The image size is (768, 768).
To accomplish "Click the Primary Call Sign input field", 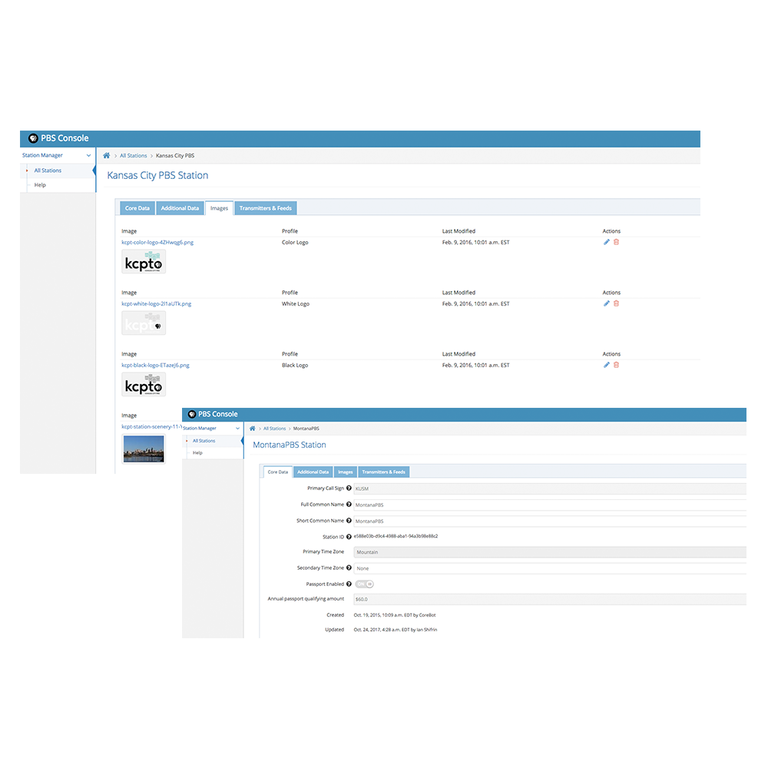I will point(550,488).
